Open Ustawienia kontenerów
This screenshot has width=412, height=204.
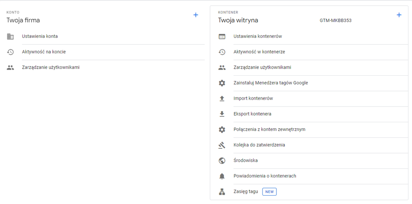pos(258,37)
